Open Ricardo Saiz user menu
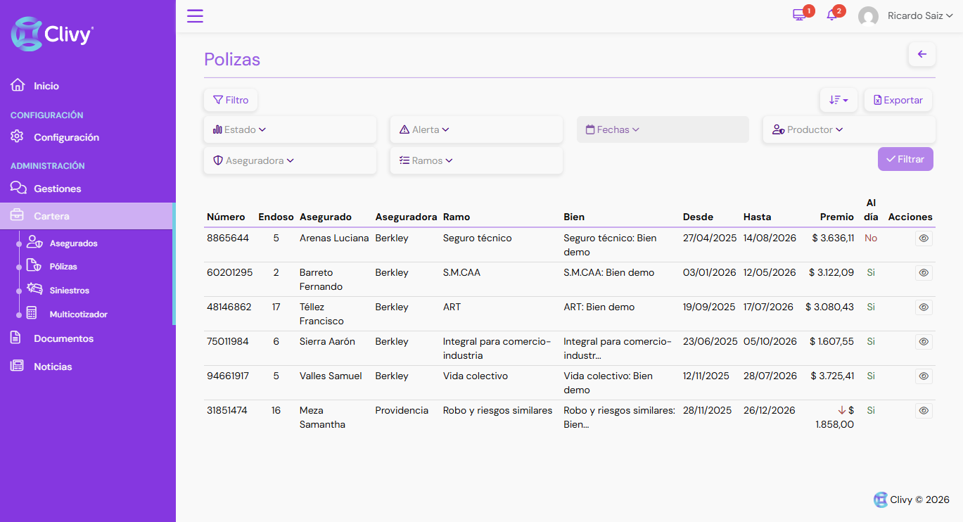Screen dimensions: 963x522 [x=919, y=15]
